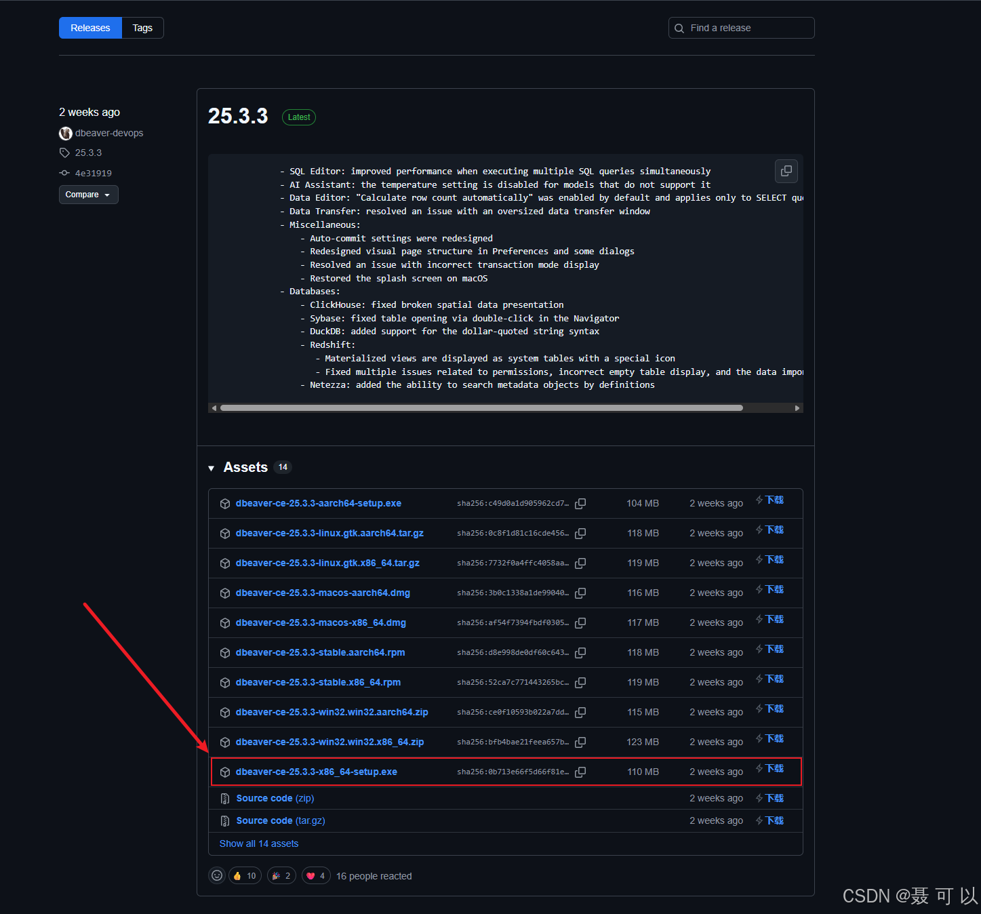Focus the Find a release search field

click(x=742, y=28)
